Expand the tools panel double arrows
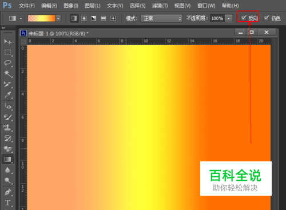The image size is (286, 210). [x=3, y=28]
